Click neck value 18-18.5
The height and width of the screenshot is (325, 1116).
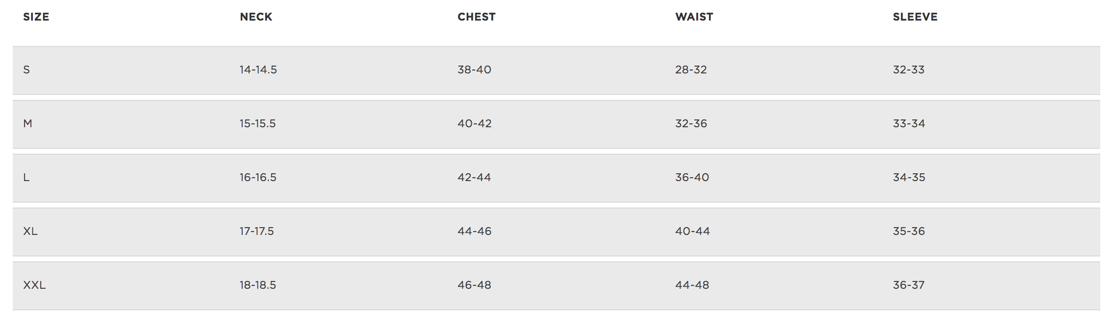pyautogui.click(x=258, y=285)
